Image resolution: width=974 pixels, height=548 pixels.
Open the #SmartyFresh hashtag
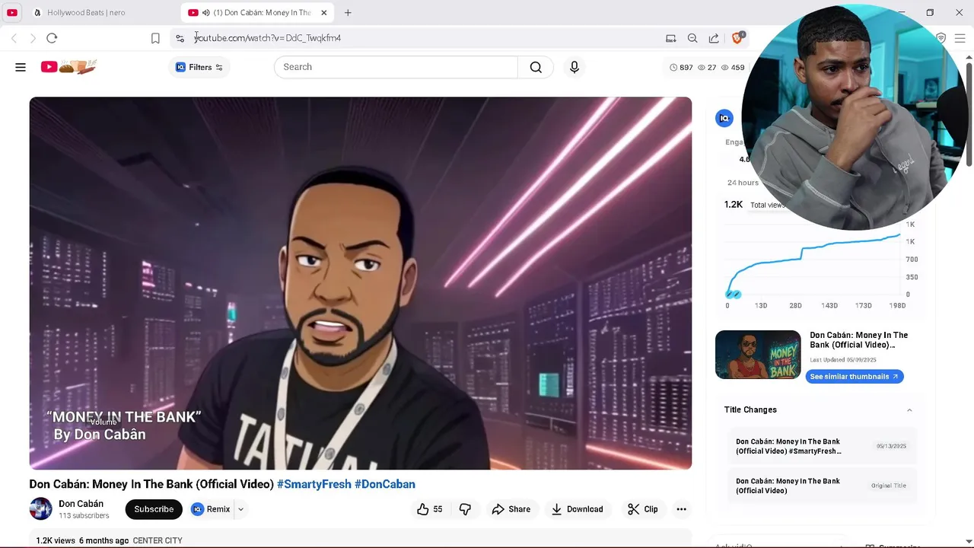coord(314,484)
